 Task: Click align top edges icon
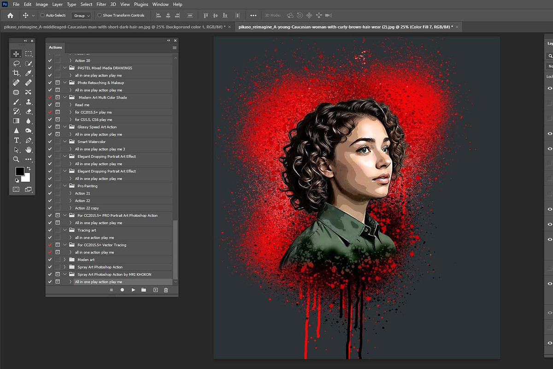point(206,15)
